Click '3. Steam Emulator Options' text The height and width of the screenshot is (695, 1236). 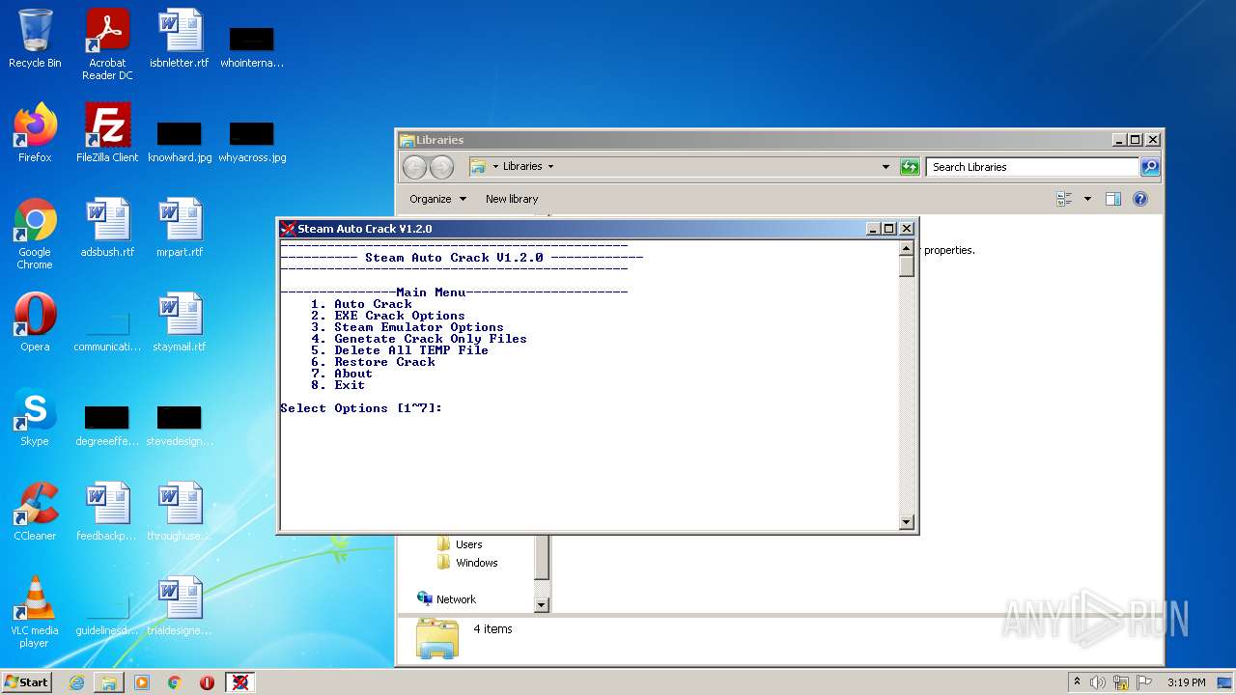[407, 327]
